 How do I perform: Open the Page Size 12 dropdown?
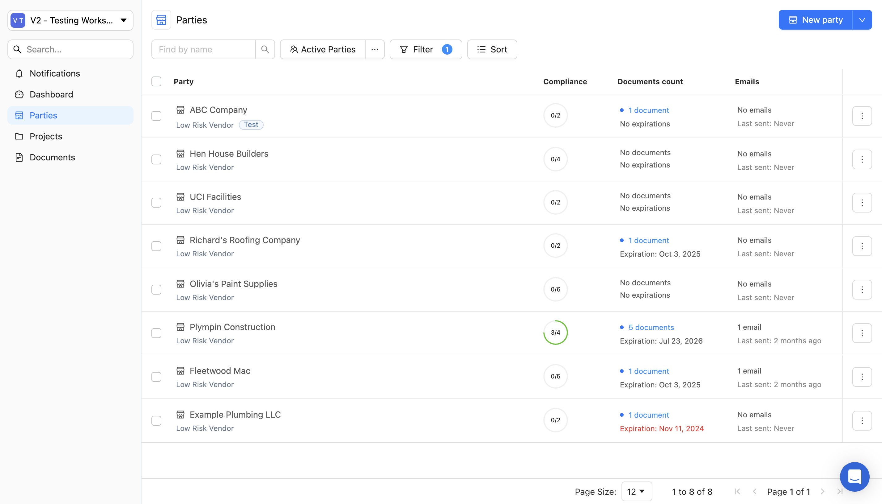click(636, 492)
